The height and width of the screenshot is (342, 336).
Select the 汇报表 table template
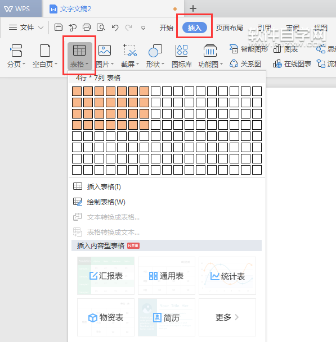point(106,276)
